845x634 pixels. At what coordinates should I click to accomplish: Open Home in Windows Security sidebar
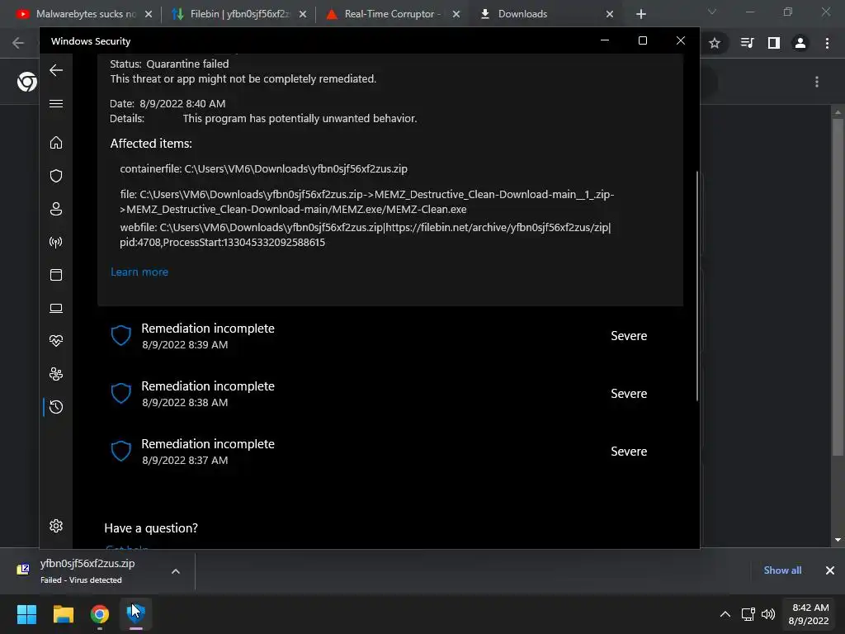click(56, 142)
